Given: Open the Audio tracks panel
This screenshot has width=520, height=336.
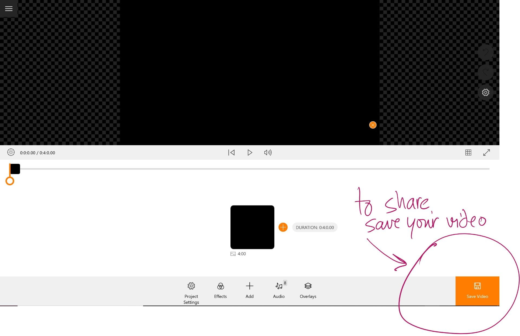Looking at the screenshot, I should click(x=279, y=291).
